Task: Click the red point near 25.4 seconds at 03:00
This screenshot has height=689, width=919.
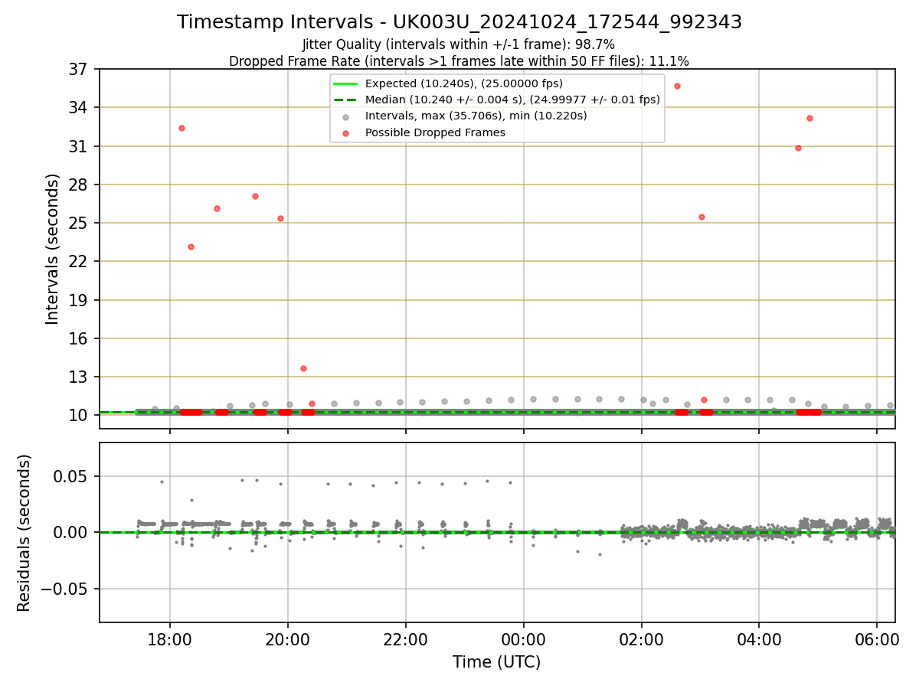Action: (x=702, y=217)
